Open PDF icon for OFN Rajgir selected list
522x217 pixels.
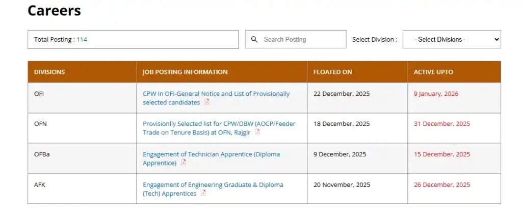[x=257, y=132]
